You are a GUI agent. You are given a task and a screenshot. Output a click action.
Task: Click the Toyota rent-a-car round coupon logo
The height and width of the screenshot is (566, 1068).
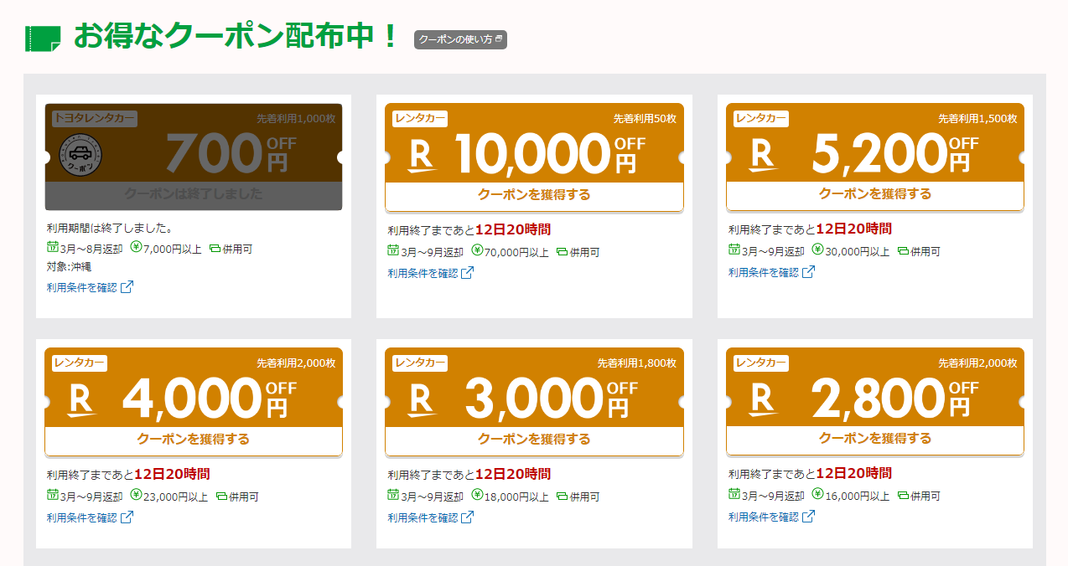tap(80, 157)
